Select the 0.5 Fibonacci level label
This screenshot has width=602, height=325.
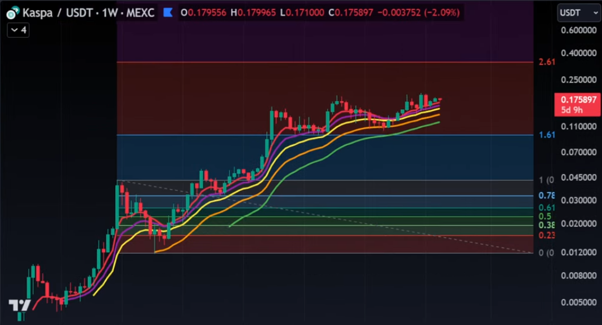(x=545, y=216)
